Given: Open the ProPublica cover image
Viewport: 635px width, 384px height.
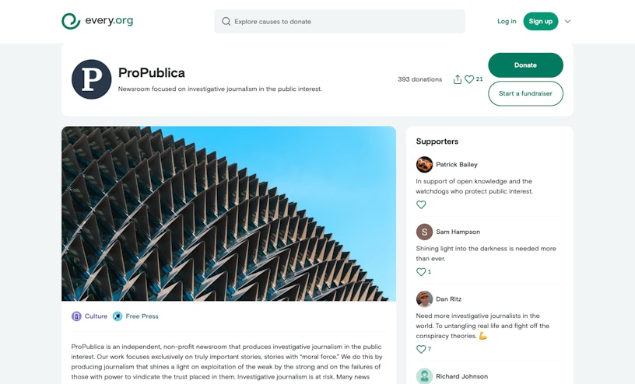Looking at the screenshot, I should [229, 214].
